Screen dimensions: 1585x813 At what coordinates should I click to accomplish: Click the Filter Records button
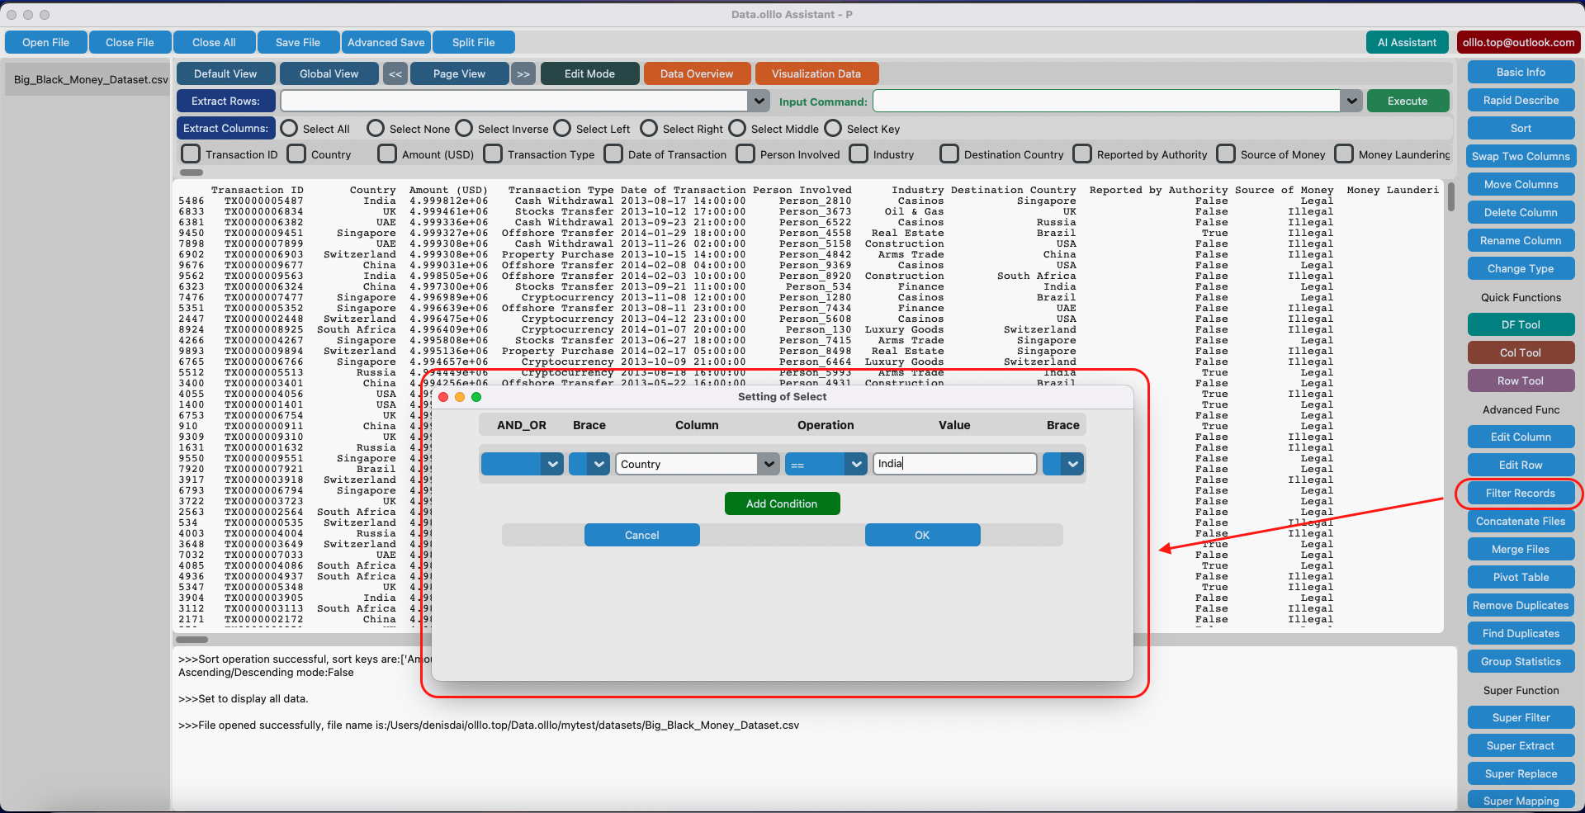pyautogui.click(x=1520, y=493)
